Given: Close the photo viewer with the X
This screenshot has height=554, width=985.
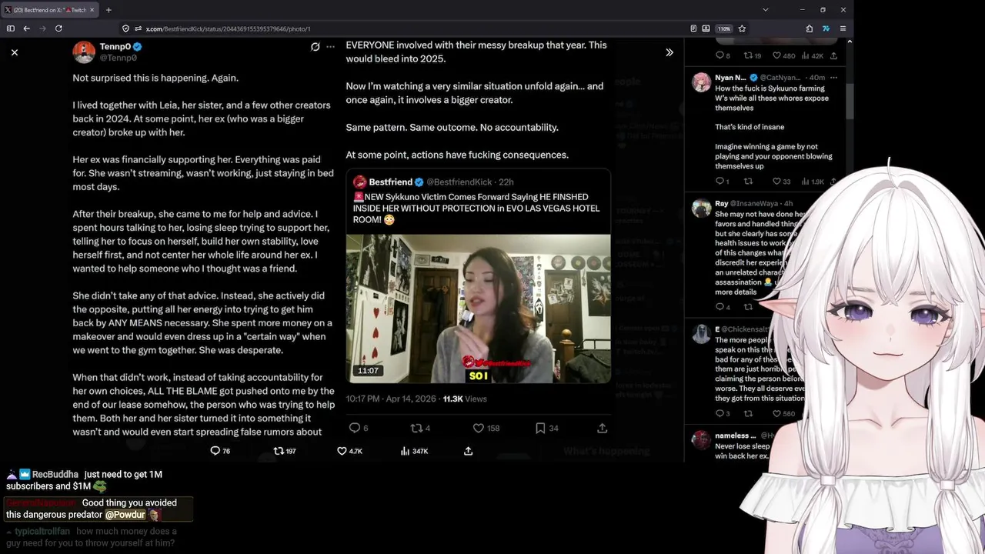Looking at the screenshot, I should point(15,52).
